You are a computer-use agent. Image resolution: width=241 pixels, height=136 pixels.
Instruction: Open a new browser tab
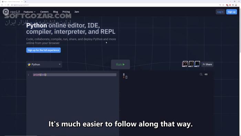click(25, 1)
